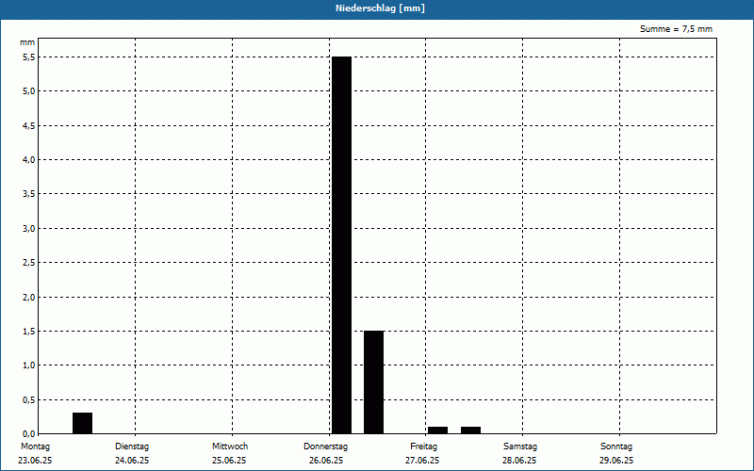754x471 pixels.
Task: Click the date '29.06.25'
Action: pos(616,461)
